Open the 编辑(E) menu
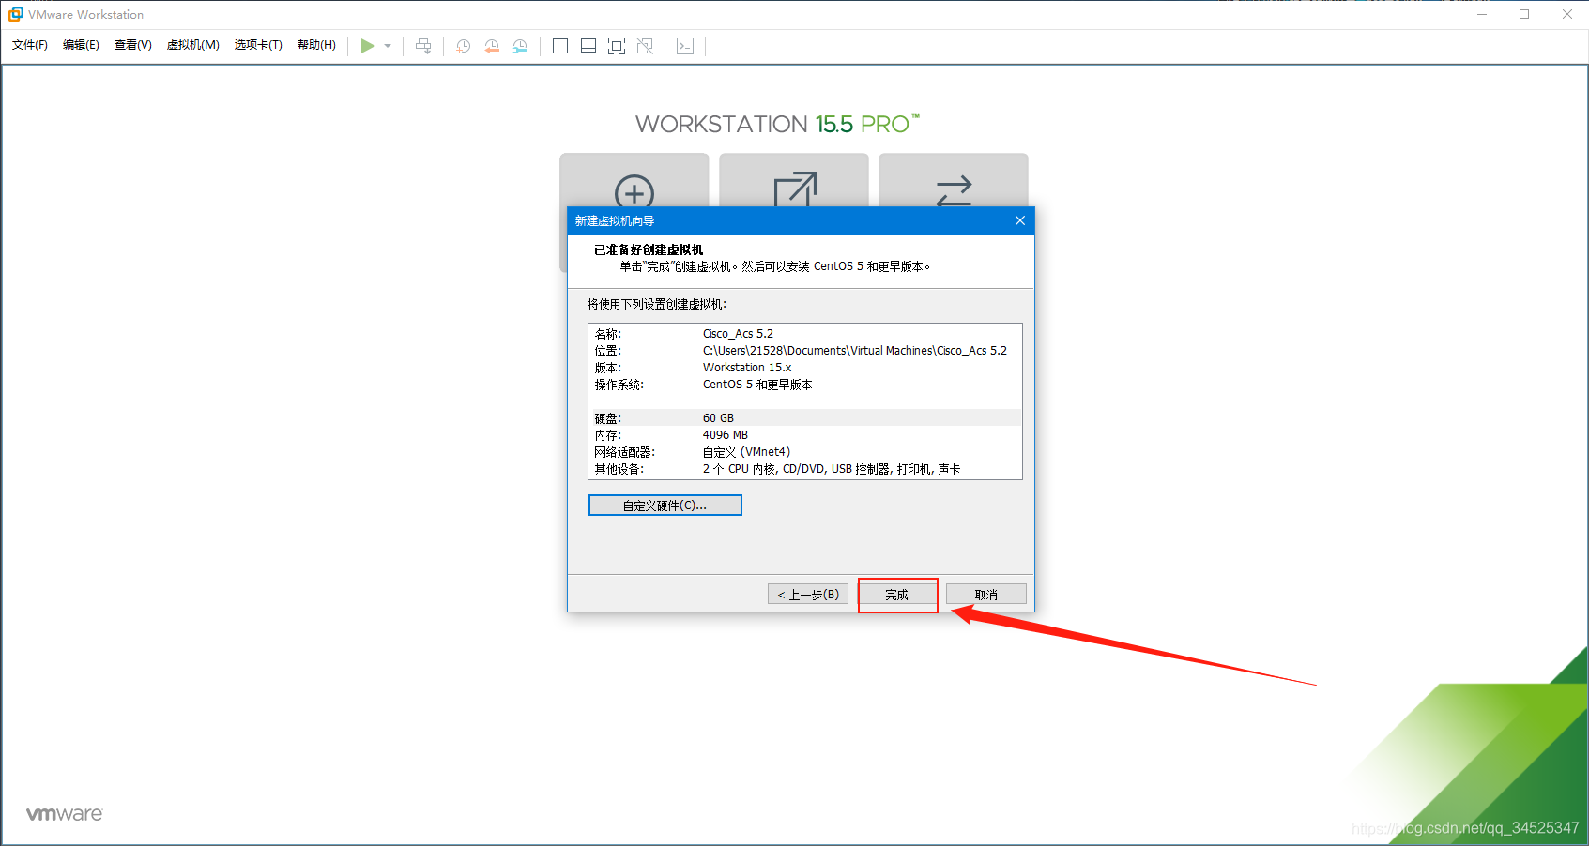 [x=81, y=45]
